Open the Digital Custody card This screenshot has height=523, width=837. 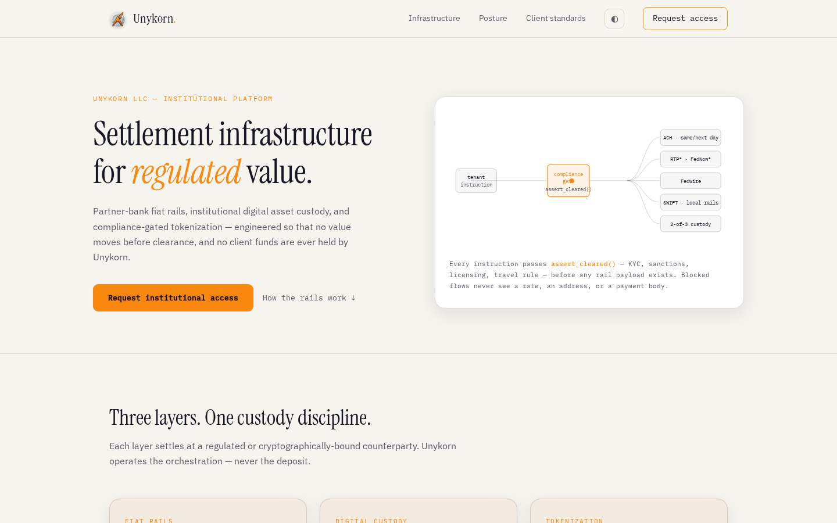tap(419, 511)
